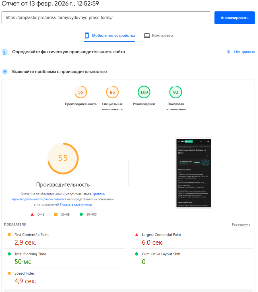
Task: Click the computer monitor icon beside Компьютер
Action: (147, 35)
